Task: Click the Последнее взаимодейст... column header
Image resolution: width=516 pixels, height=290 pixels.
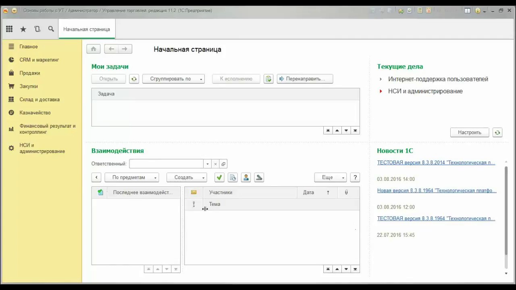Action: coord(143,193)
